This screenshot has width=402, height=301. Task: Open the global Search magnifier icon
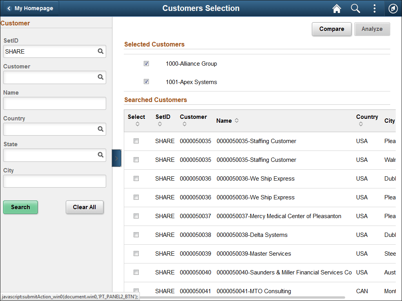(x=355, y=8)
